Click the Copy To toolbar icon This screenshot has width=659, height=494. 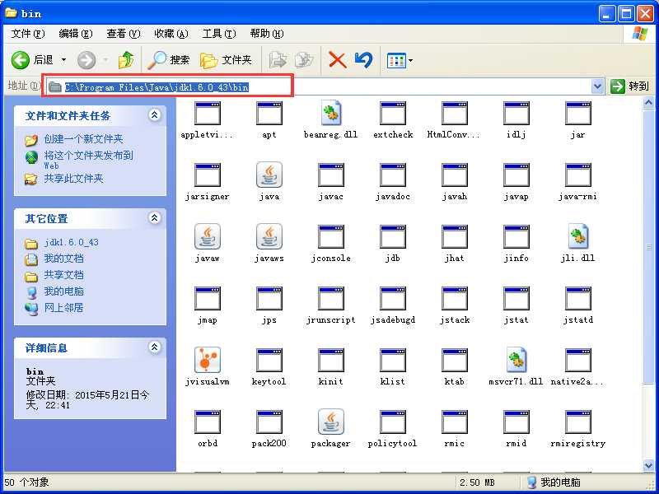click(304, 60)
